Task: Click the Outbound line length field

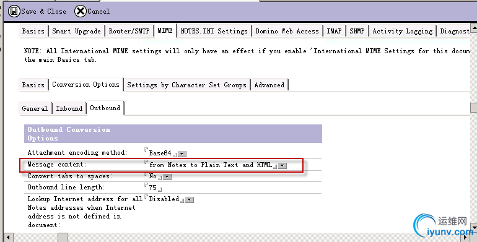Action: [153, 188]
